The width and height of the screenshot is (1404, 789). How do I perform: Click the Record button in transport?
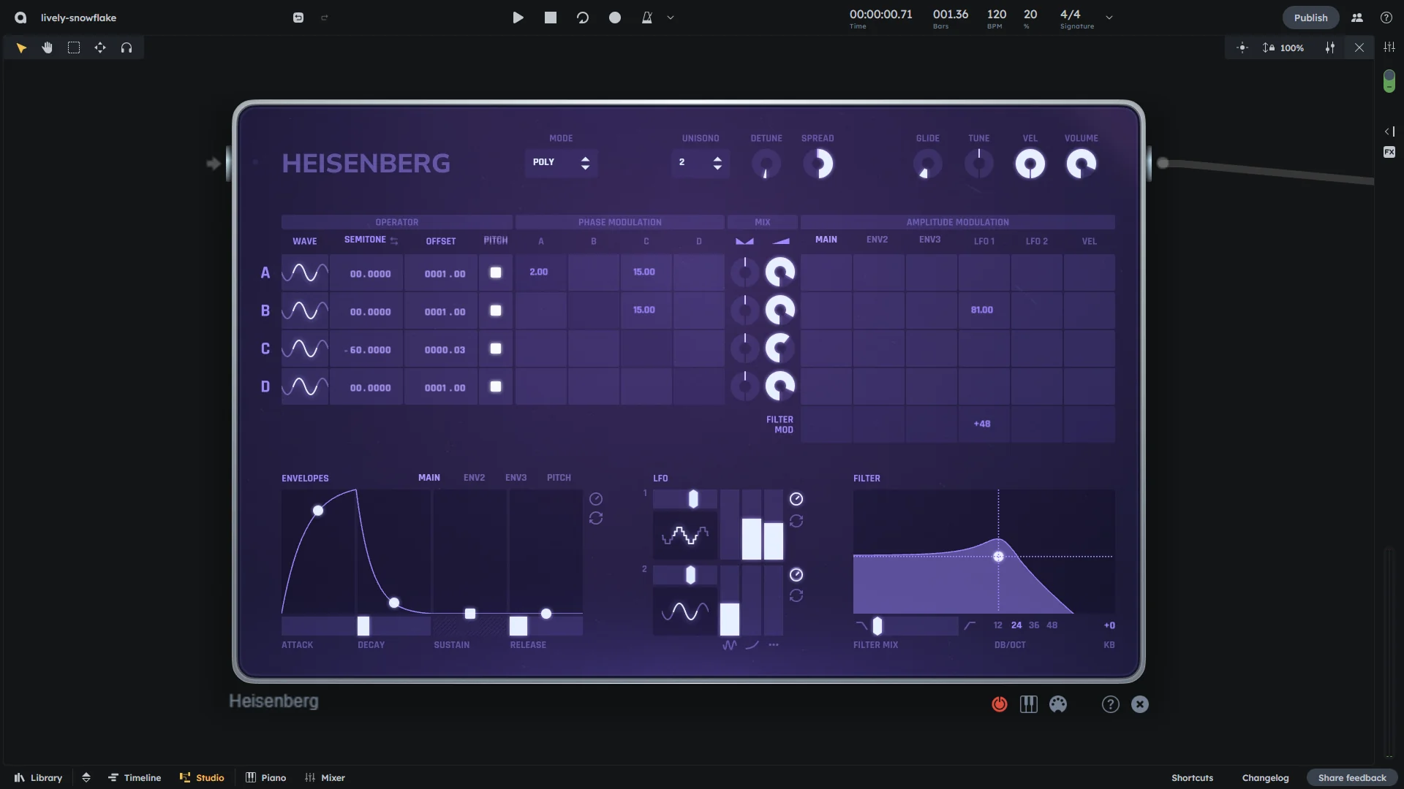pos(615,18)
